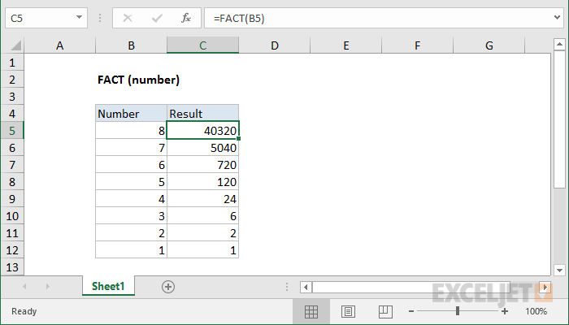569x325 pixels.
Task: Select column E header
Action: 345,45
